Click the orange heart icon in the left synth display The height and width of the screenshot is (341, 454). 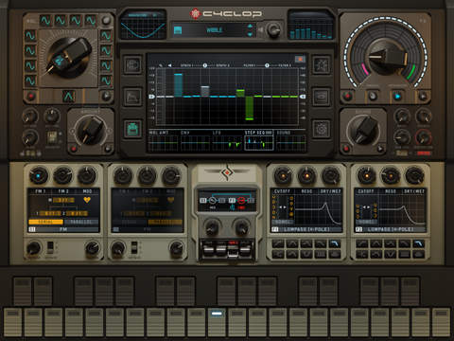click(x=87, y=200)
